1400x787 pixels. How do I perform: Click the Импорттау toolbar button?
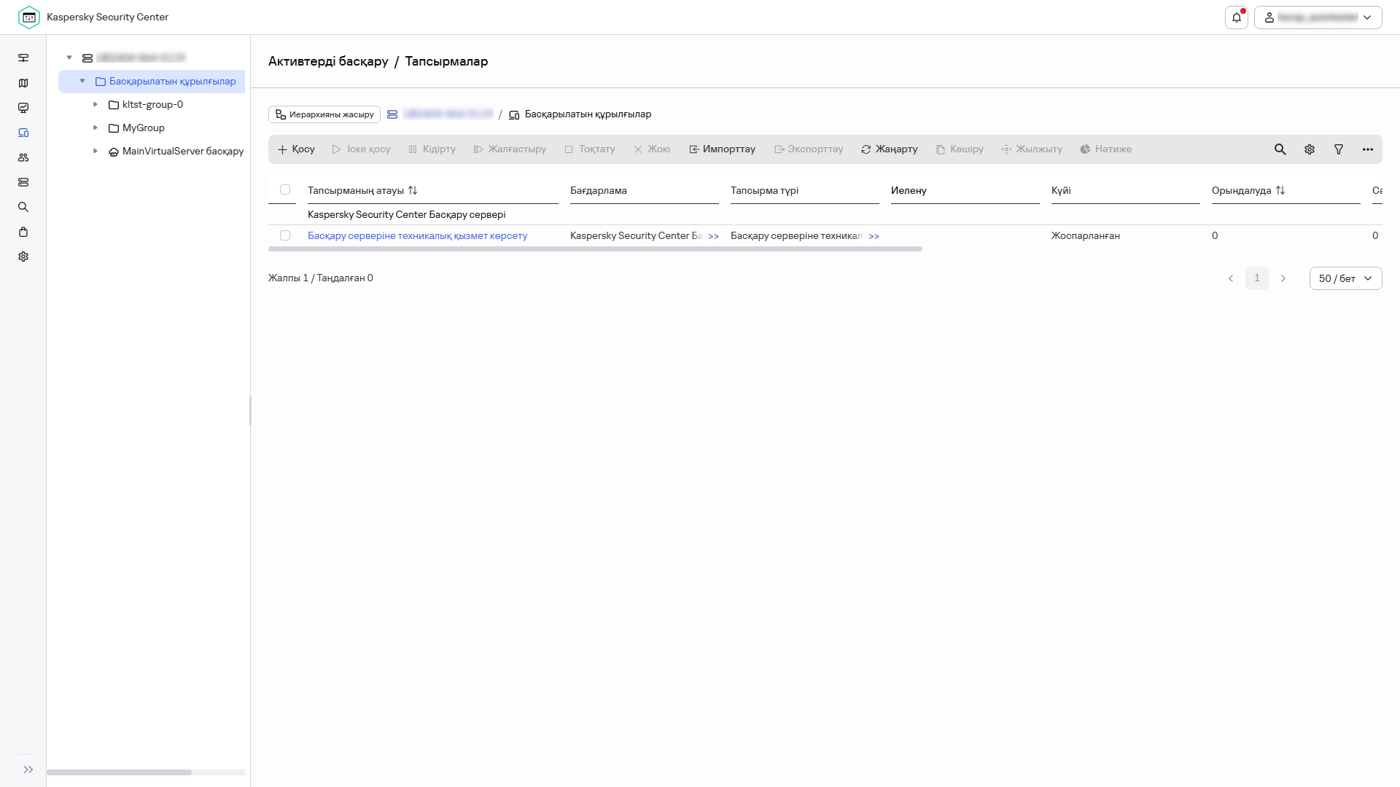pos(722,149)
